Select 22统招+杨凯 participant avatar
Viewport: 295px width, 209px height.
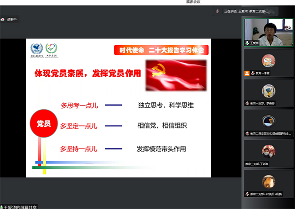pos(268,181)
